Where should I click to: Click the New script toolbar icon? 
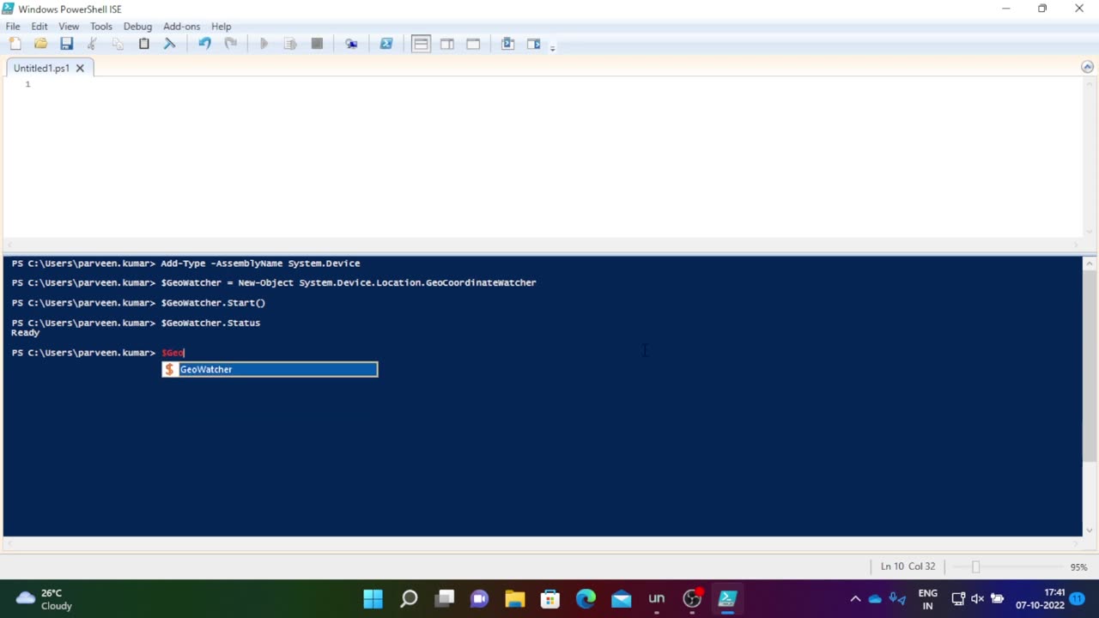[x=15, y=44]
